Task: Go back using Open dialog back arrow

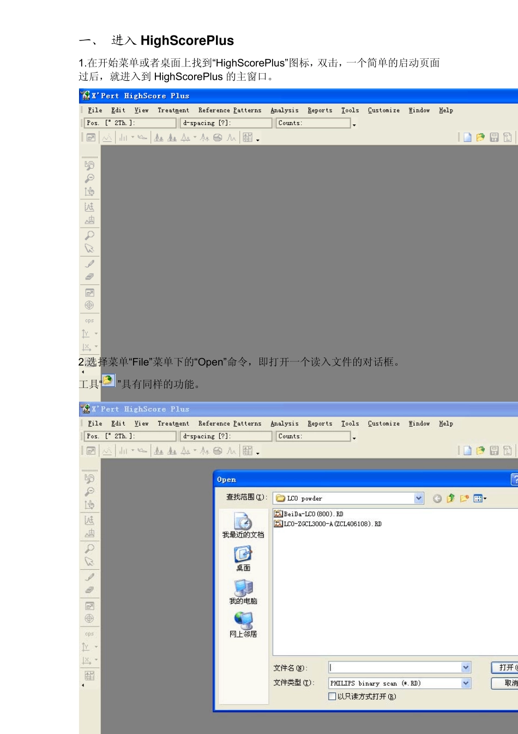Action: pyautogui.click(x=437, y=499)
